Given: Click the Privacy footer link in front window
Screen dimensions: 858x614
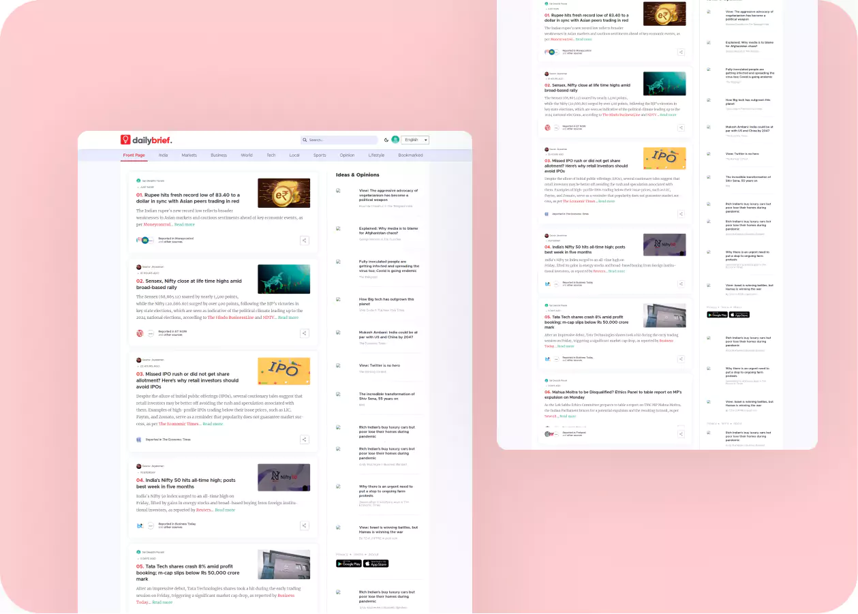Looking at the screenshot, I should (x=342, y=555).
